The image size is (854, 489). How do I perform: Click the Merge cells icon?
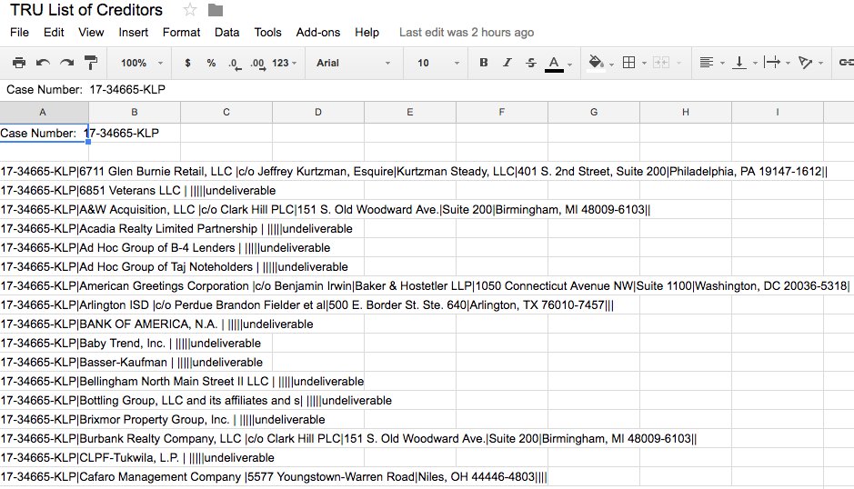[660, 63]
